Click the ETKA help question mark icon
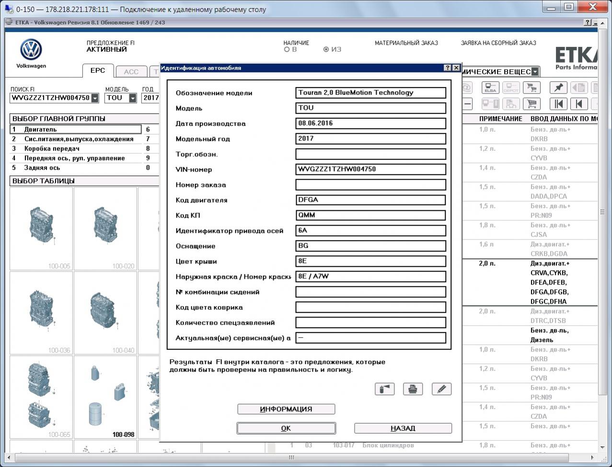The width and height of the screenshot is (612, 467). pyautogui.click(x=588, y=23)
